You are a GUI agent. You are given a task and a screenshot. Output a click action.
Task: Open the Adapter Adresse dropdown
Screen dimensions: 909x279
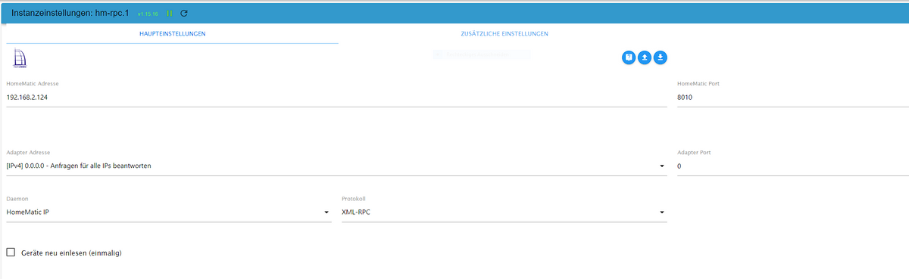click(x=336, y=166)
